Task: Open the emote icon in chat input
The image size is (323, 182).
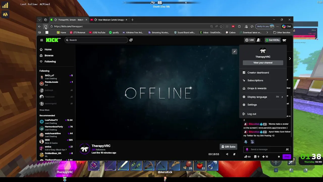Action: coord(287,149)
